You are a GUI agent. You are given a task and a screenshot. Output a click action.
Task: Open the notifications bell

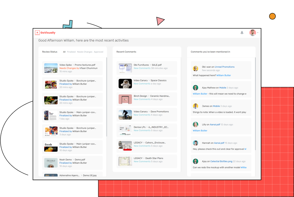click(242, 33)
